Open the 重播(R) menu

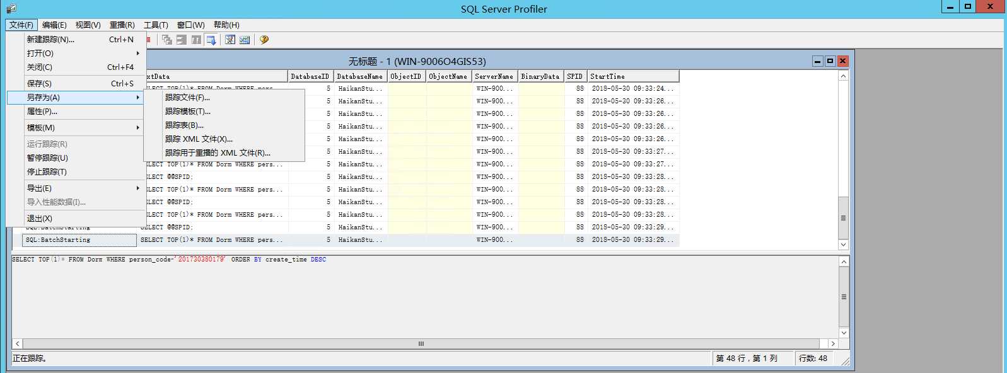pos(122,25)
